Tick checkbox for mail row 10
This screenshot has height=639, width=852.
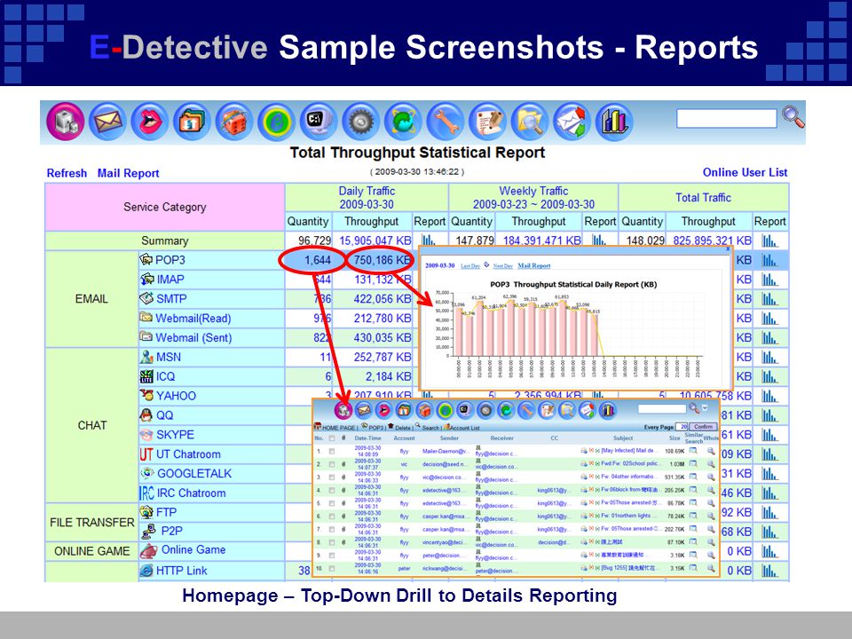[x=332, y=568]
